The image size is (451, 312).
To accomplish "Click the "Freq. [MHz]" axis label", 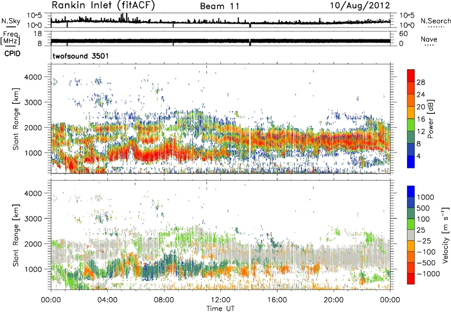I will click(10, 38).
